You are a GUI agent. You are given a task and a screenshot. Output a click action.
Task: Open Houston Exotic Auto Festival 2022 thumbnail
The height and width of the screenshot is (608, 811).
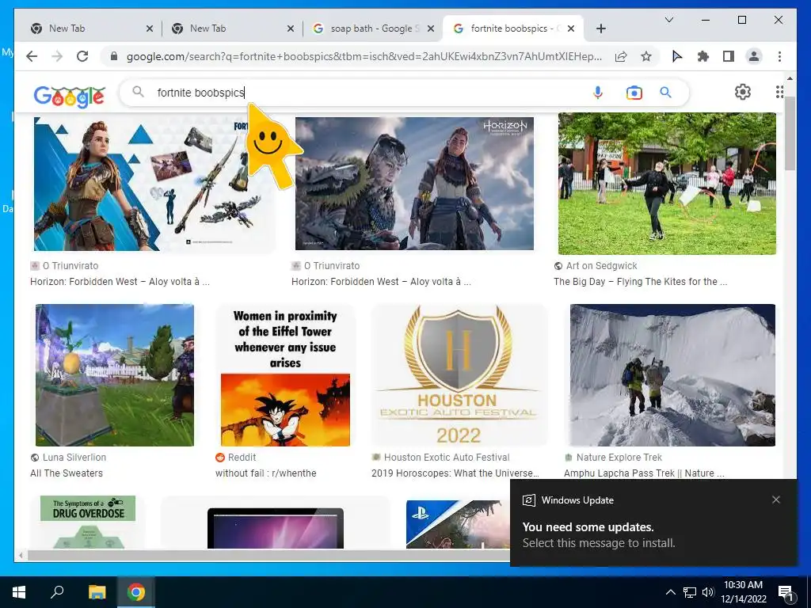pos(459,374)
